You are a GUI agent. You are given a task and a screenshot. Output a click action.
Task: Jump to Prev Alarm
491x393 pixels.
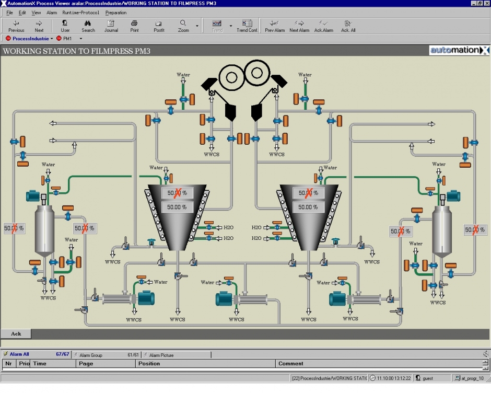pos(275,26)
